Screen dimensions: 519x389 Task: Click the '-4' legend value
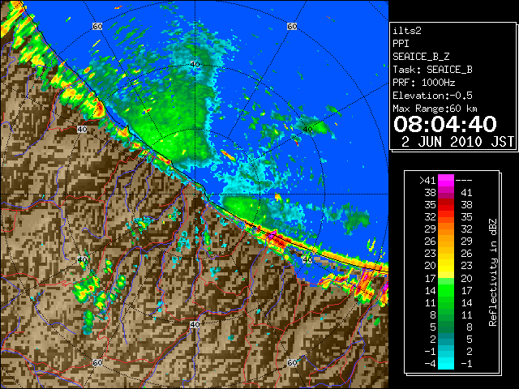pyautogui.click(x=430, y=364)
